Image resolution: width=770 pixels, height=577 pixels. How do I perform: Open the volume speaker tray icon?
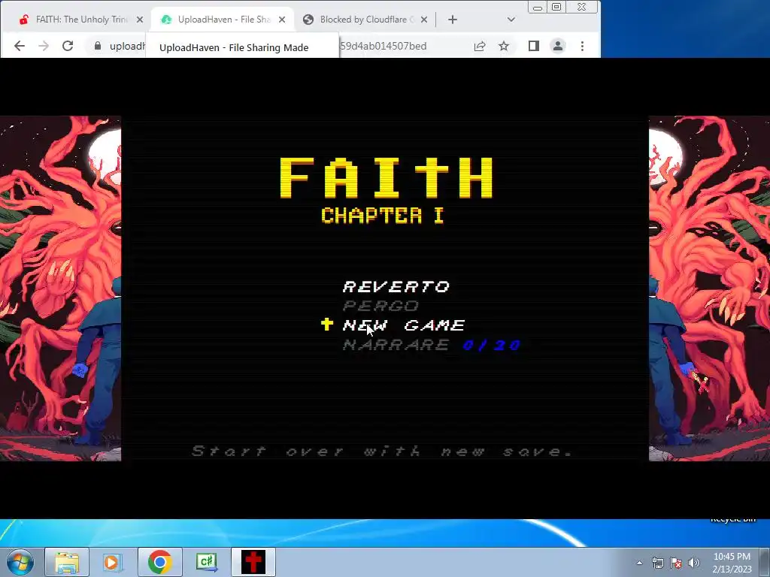pos(694,563)
